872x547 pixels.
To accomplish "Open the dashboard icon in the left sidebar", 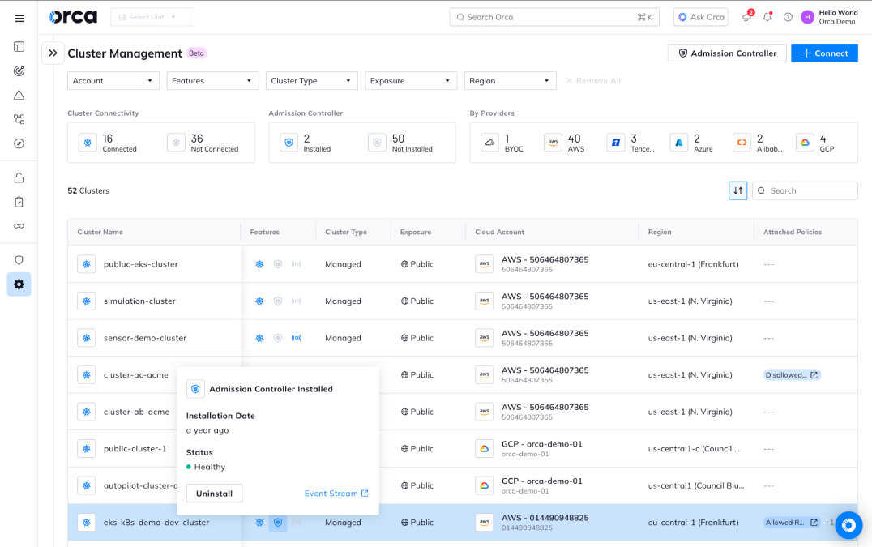I will tap(19, 47).
